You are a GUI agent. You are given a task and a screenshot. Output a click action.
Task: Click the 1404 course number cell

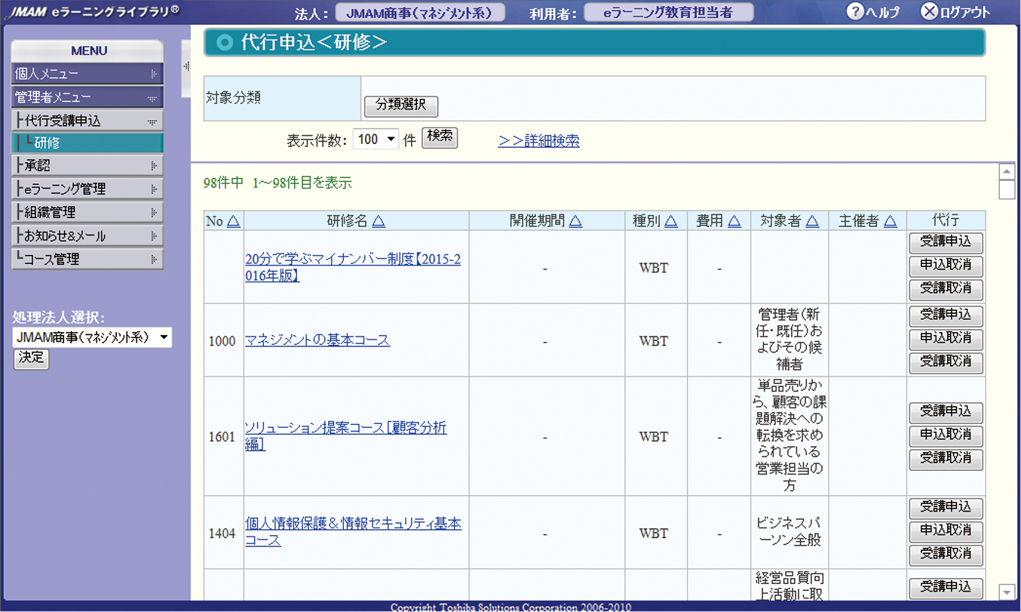[222, 533]
